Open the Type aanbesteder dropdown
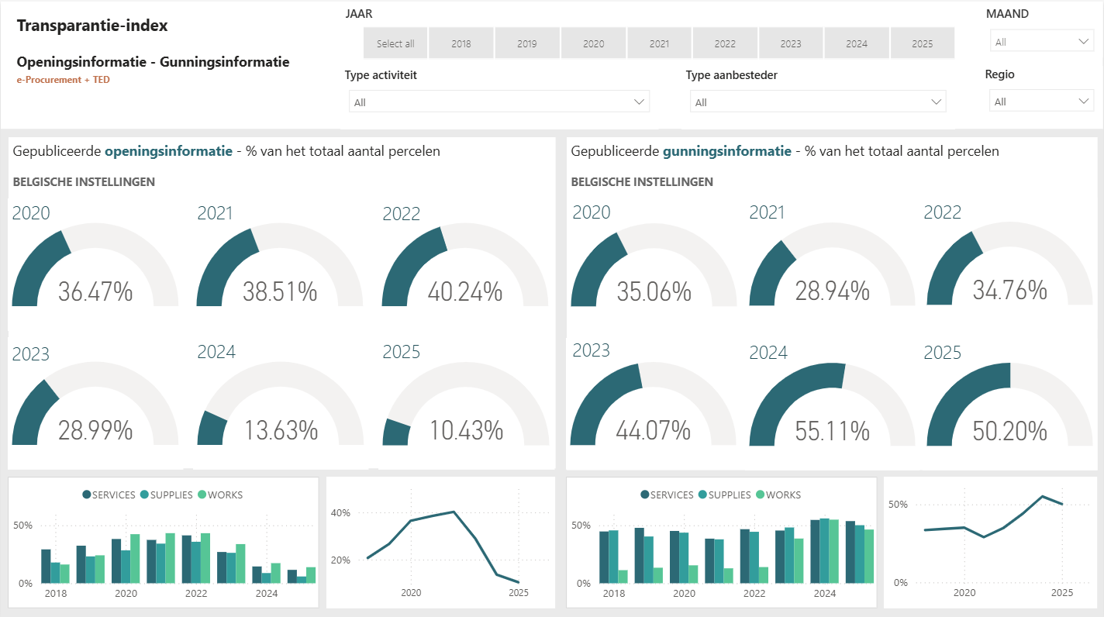Image resolution: width=1104 pixels, height=617 pixels. click(818, 102)
